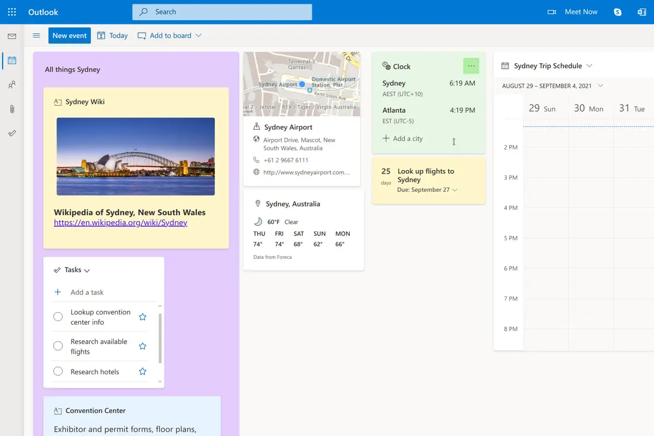Screen dimensions: 654x436
Task: Launch Skype from the top bar
Action: [x=617, y=11]
